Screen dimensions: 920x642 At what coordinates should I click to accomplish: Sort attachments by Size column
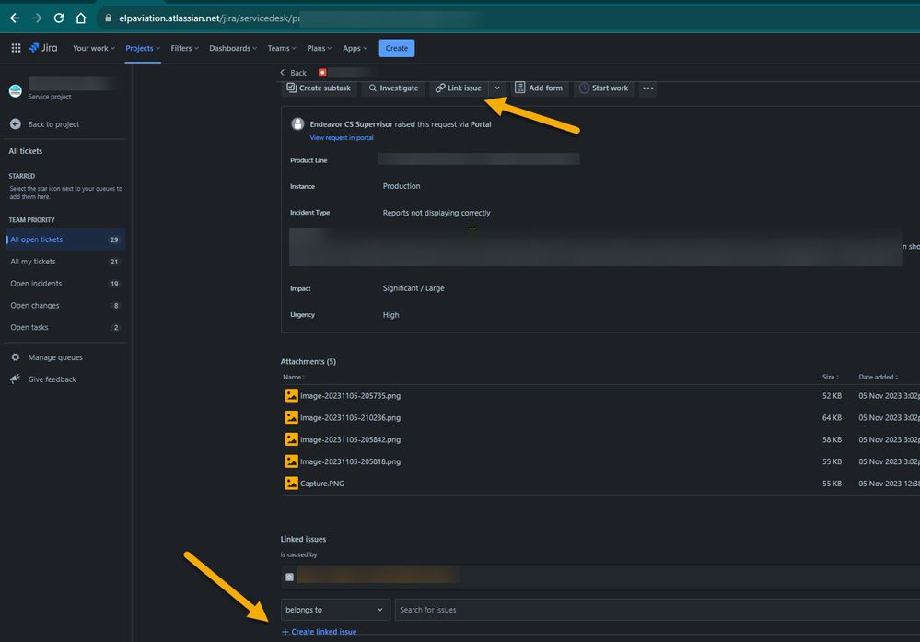831,378
